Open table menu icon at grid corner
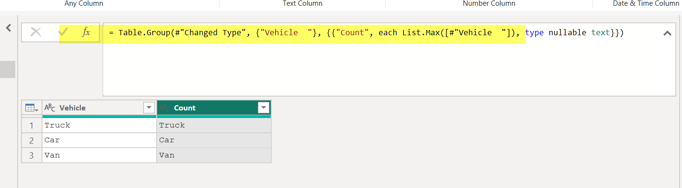The width and height of the screenshot is (682, 188). click(32, 108)
